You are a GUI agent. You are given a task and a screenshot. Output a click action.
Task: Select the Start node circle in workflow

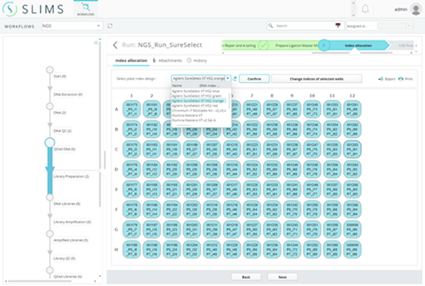tap(50, 70)
